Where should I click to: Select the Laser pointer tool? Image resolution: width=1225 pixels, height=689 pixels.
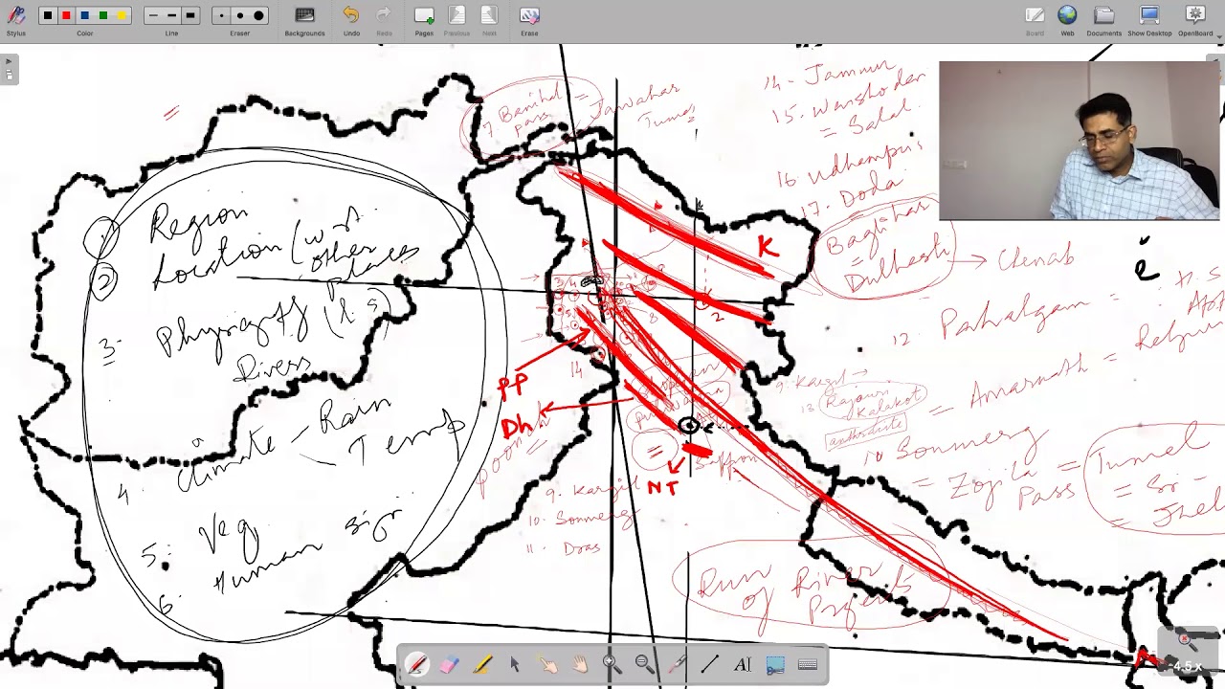677,664
